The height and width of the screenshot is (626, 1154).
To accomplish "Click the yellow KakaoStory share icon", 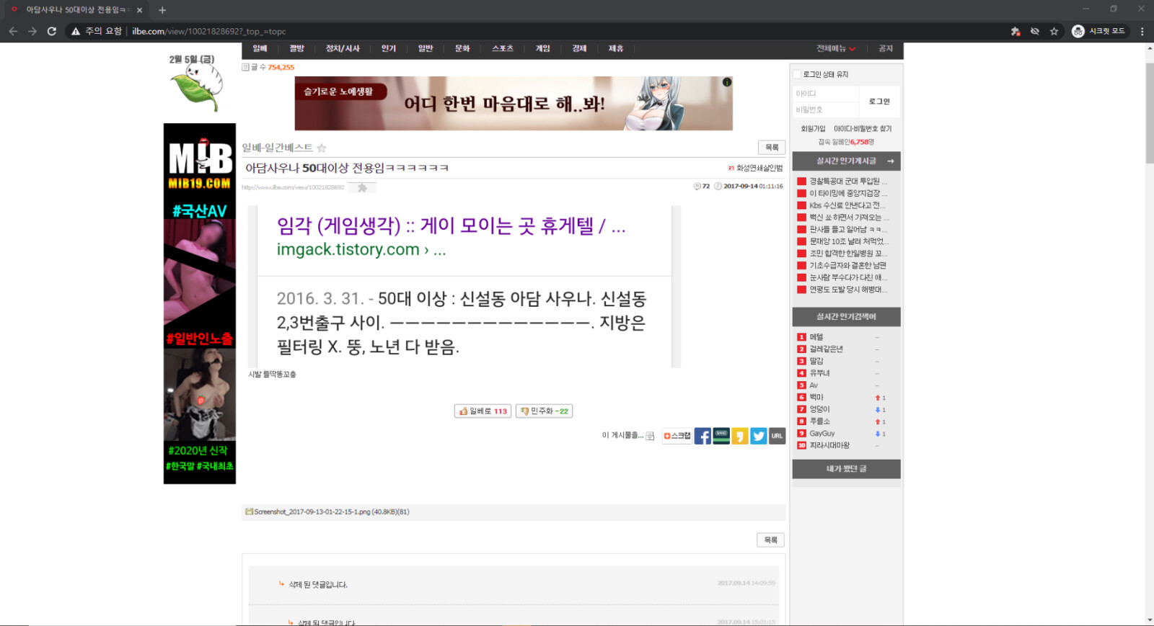I will 739,436.
